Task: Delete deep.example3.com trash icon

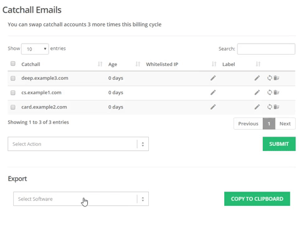Action: pyautogui.click(x=277, y=78)
